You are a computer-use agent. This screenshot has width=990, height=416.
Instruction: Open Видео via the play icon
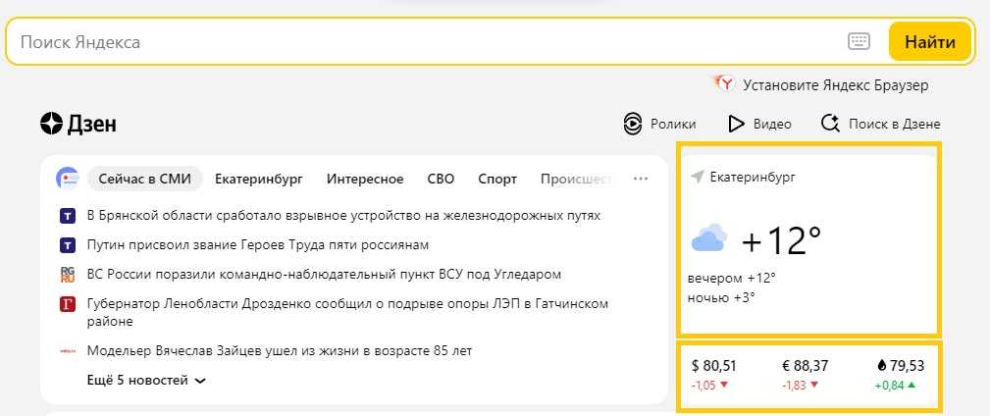click(x=736, y=124)
